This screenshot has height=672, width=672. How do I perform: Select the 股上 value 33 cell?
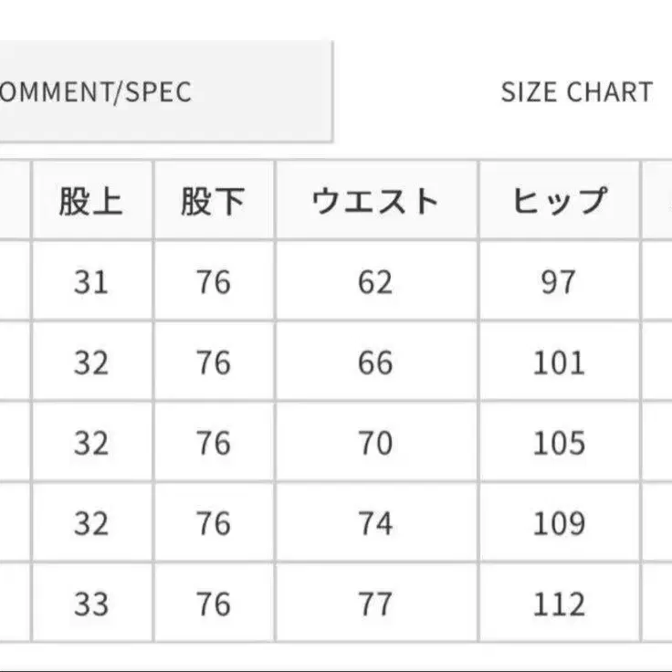point(91,604)
